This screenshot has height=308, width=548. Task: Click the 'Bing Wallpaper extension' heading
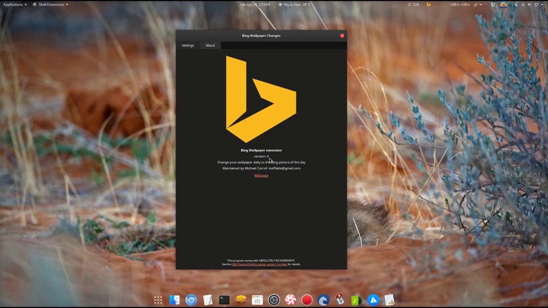coord(261,150)
